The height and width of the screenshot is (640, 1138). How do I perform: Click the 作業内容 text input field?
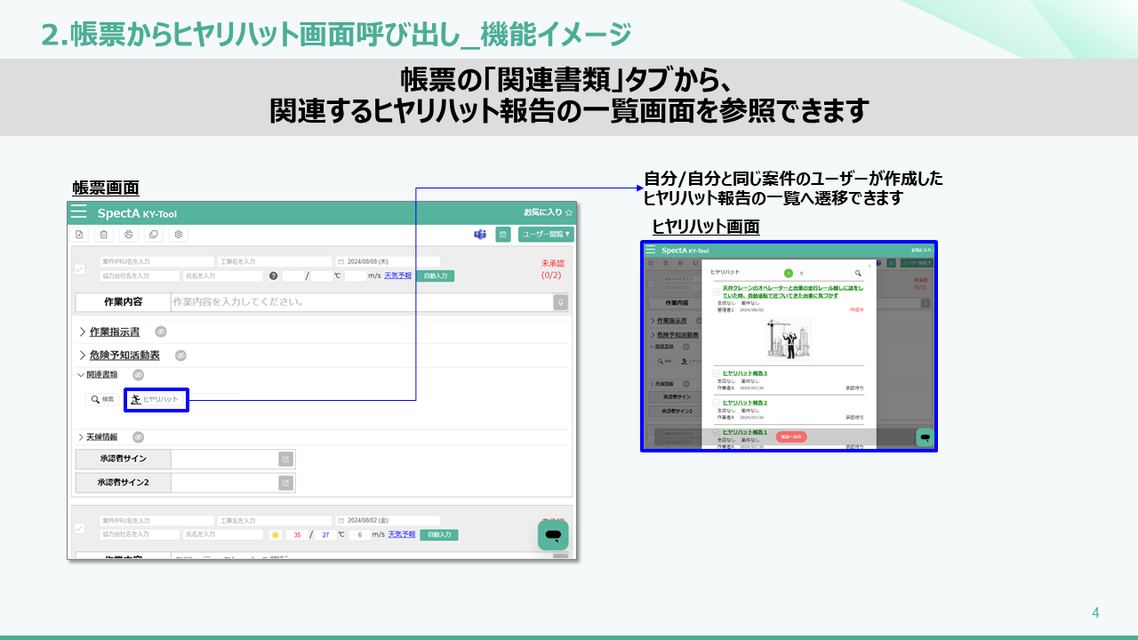pyautogui.click(x=360, y=302)
